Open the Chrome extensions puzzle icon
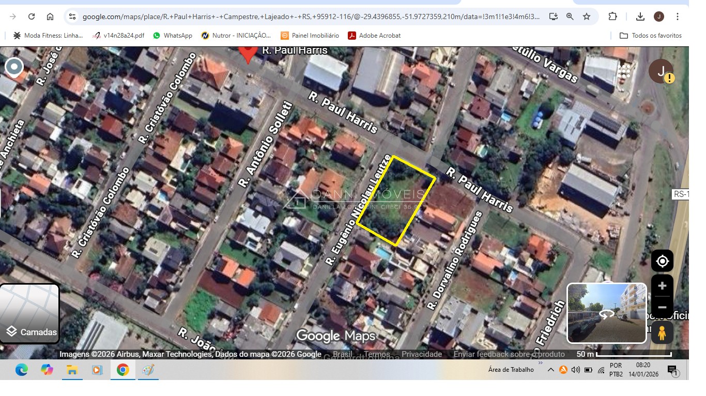Screen dimensions: 706x396 [x=612, y=16]
